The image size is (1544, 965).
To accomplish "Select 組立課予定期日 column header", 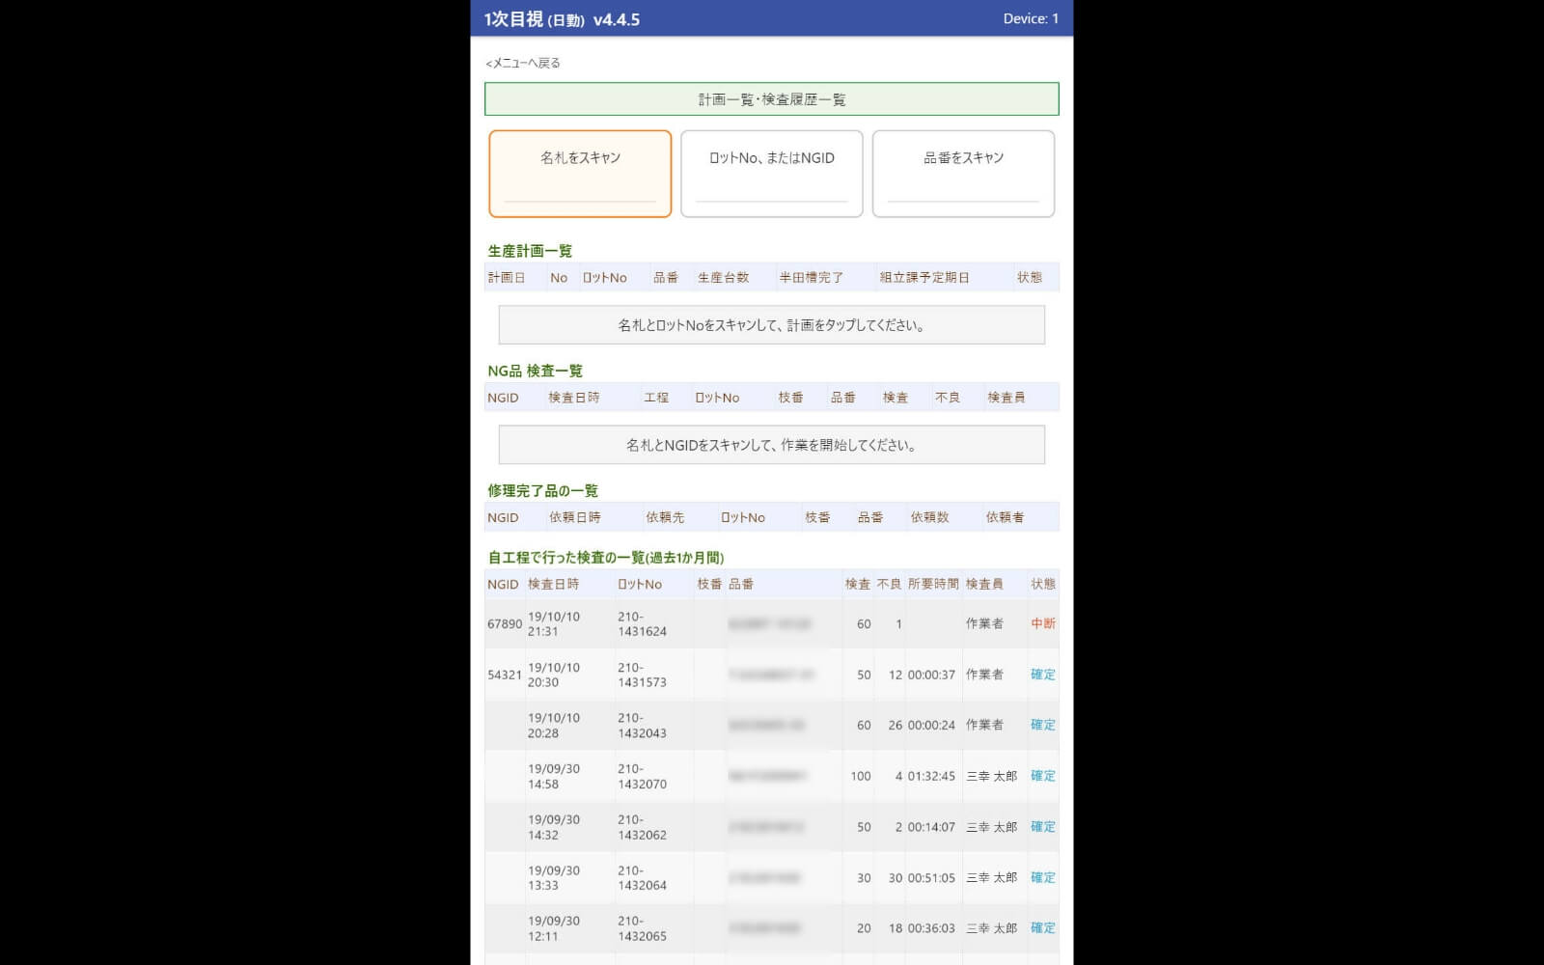I will tap(924, 278).
